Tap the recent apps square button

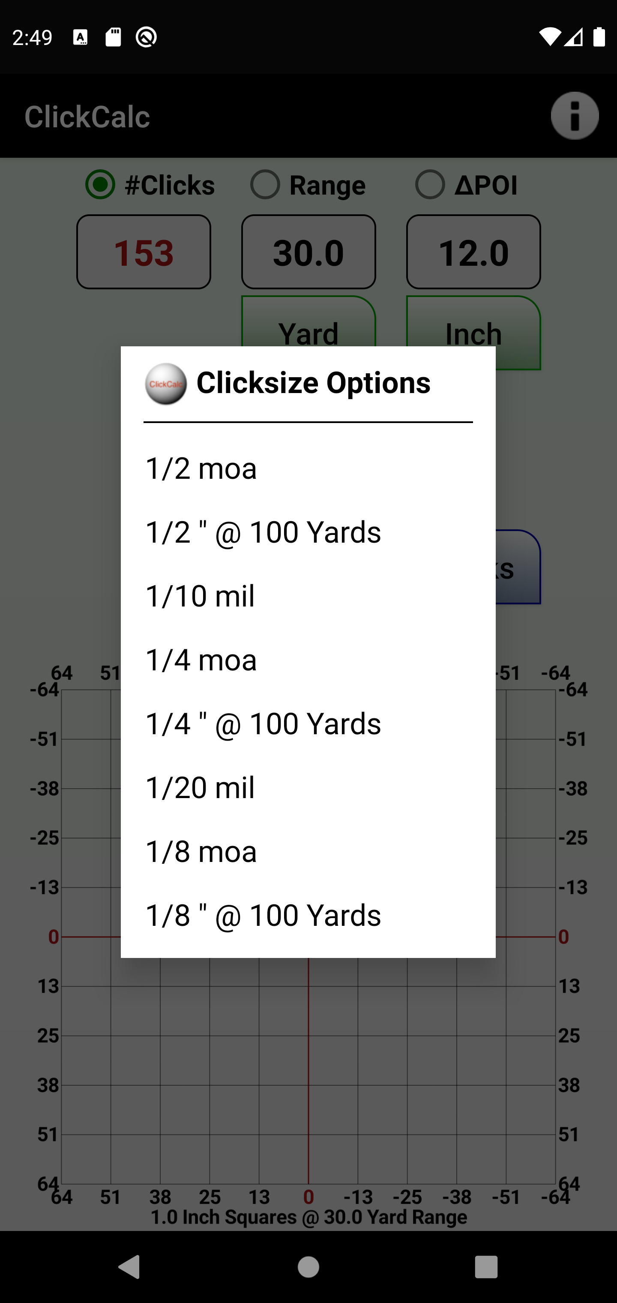(x=486, y=1267)
